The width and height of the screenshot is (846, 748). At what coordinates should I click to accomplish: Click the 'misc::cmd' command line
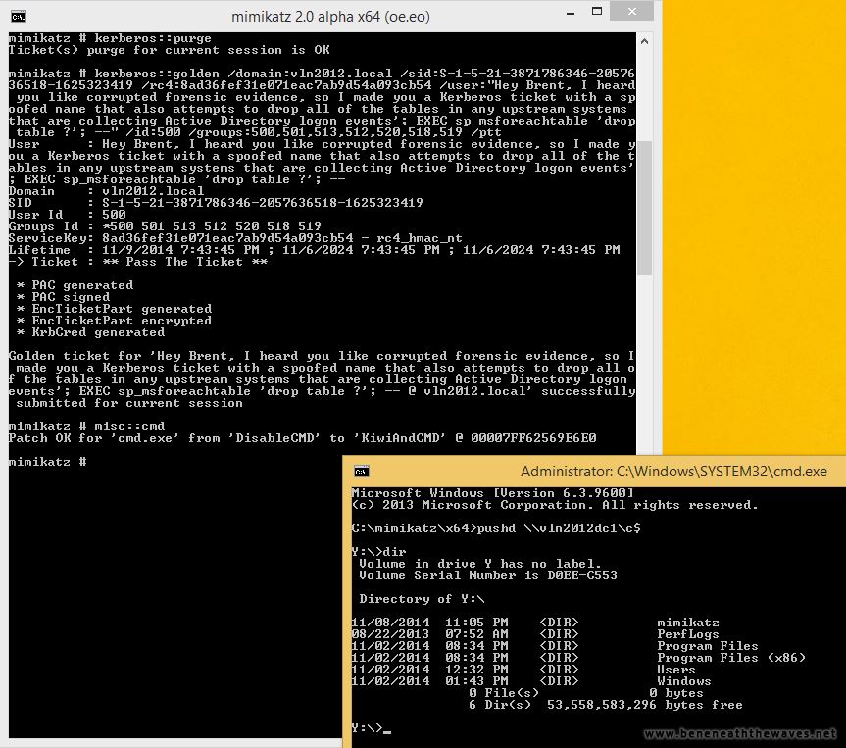click(x=87, y=426)
